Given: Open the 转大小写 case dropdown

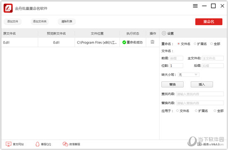Looking at the screenshot, I should tap(189, 75).
